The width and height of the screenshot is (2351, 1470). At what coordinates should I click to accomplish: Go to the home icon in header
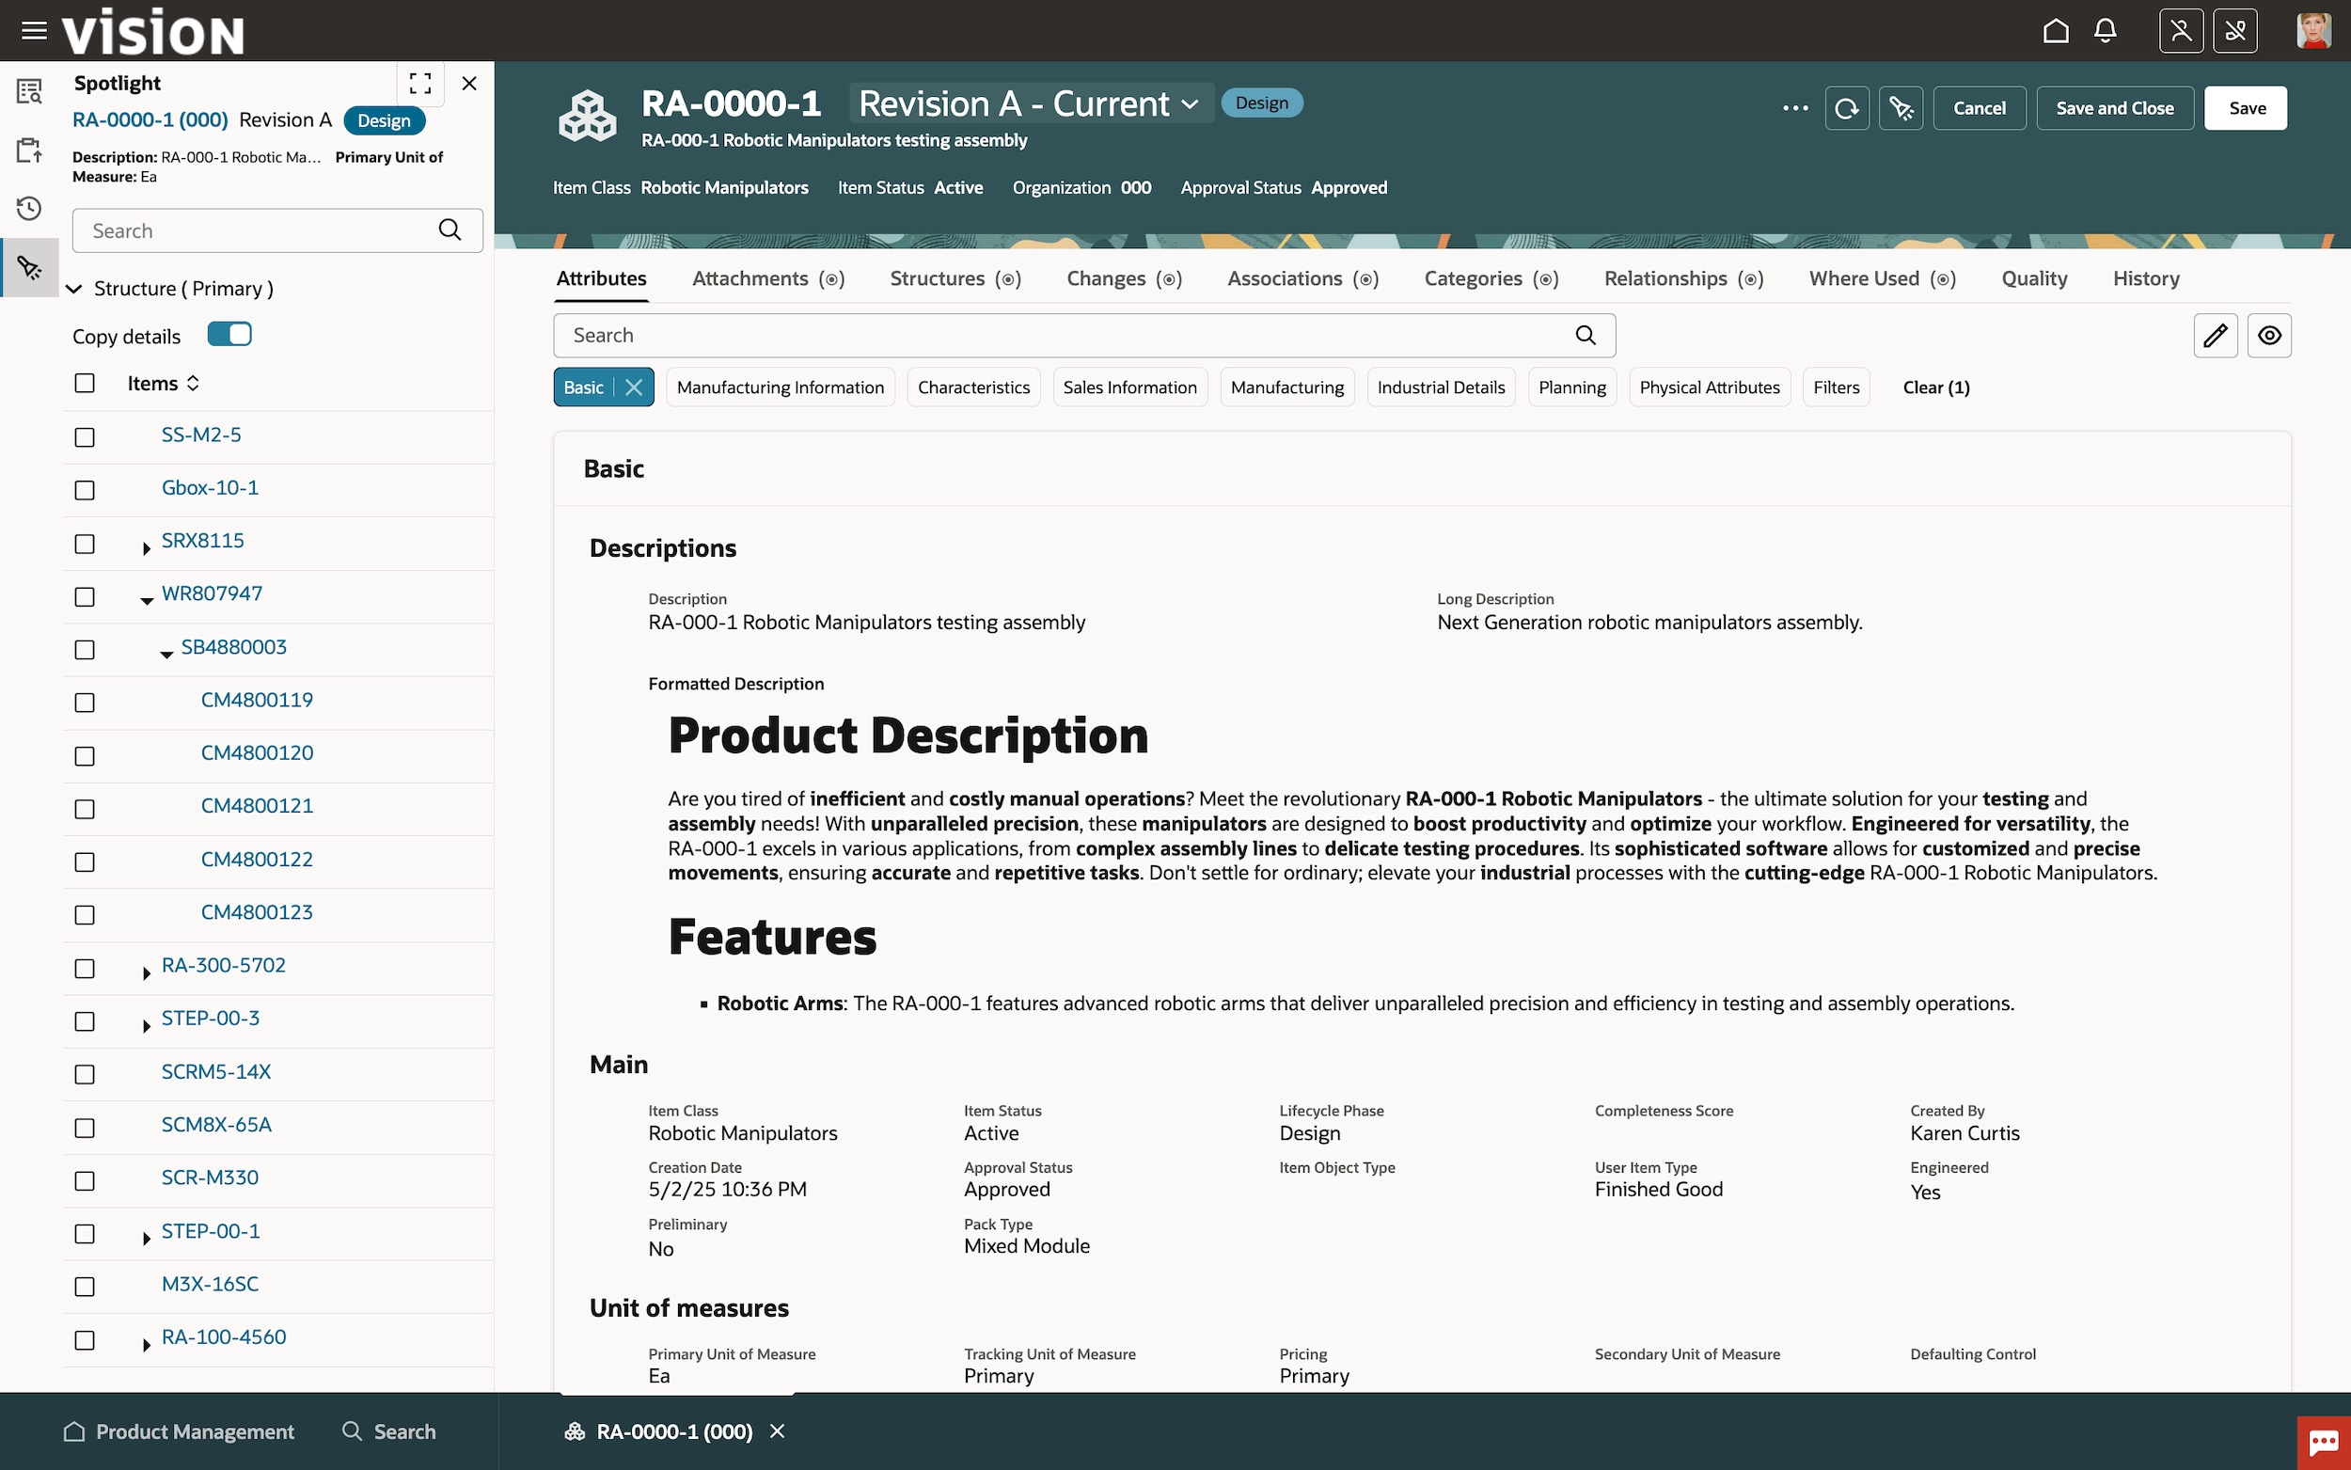pos(2056,31)
